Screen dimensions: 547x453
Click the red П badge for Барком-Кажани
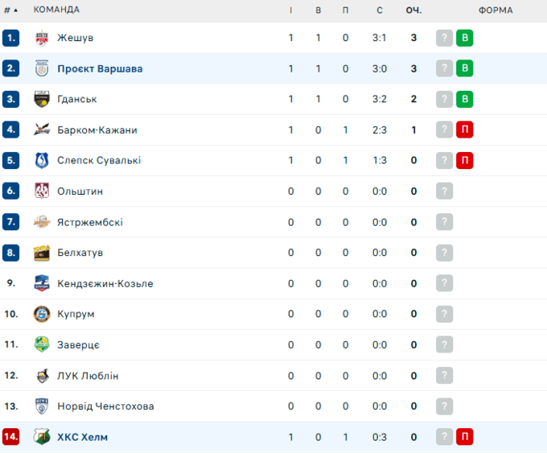pos(464,130)
